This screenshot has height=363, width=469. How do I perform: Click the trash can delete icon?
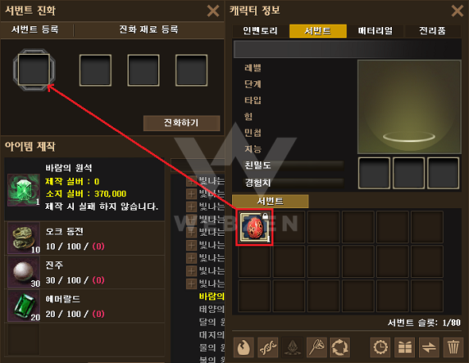[x=453, y=347]
